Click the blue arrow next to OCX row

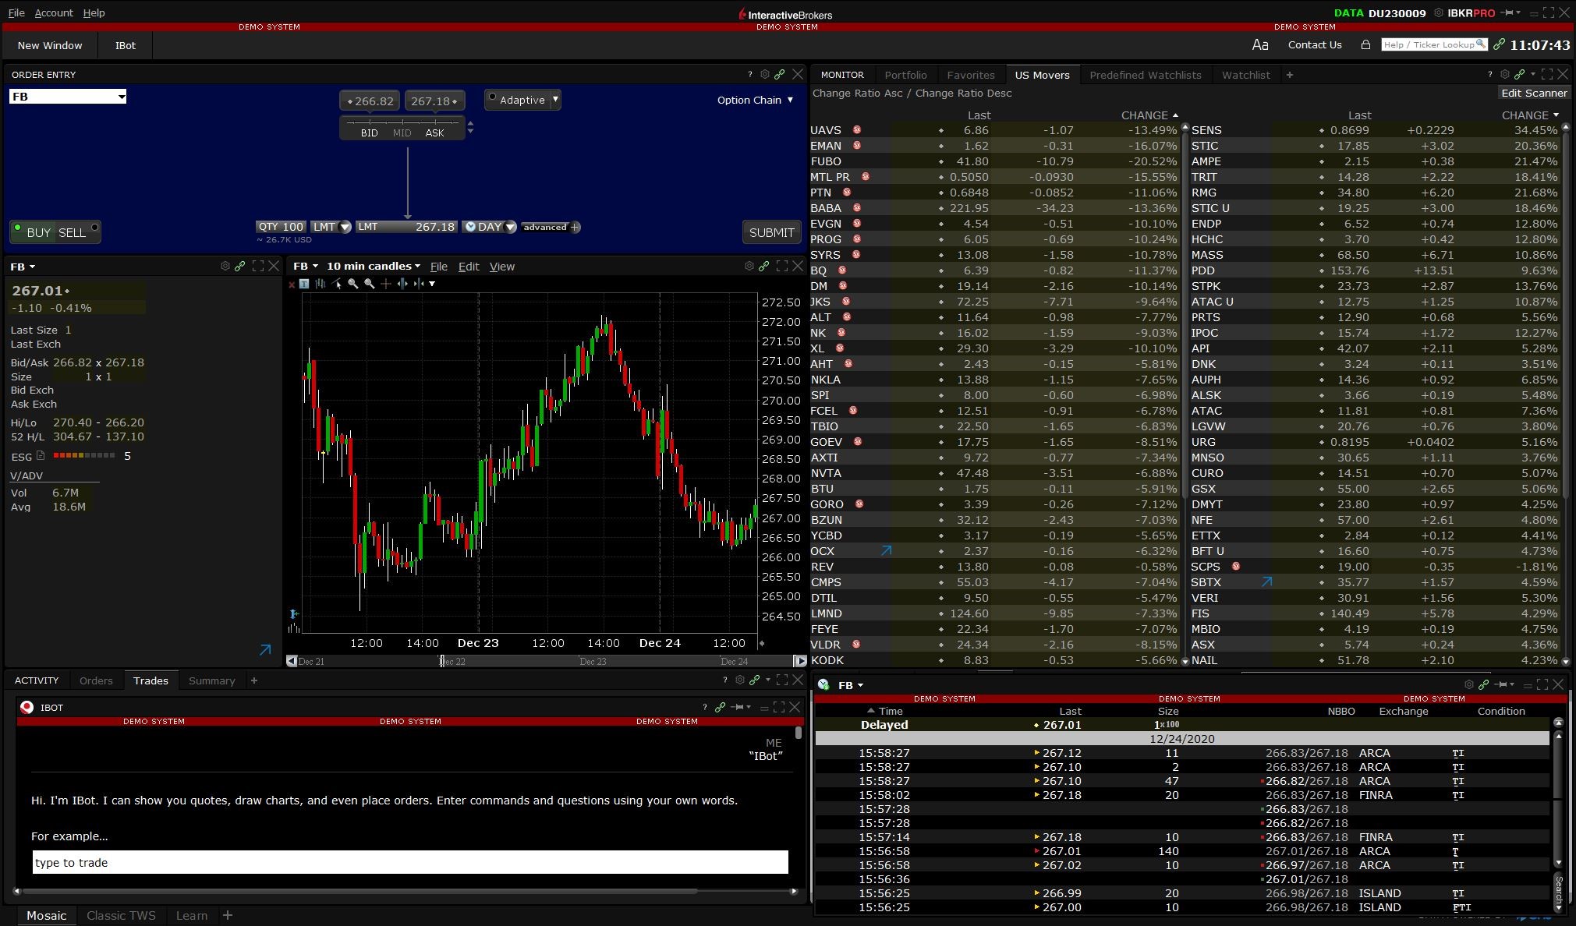(886, 551)
